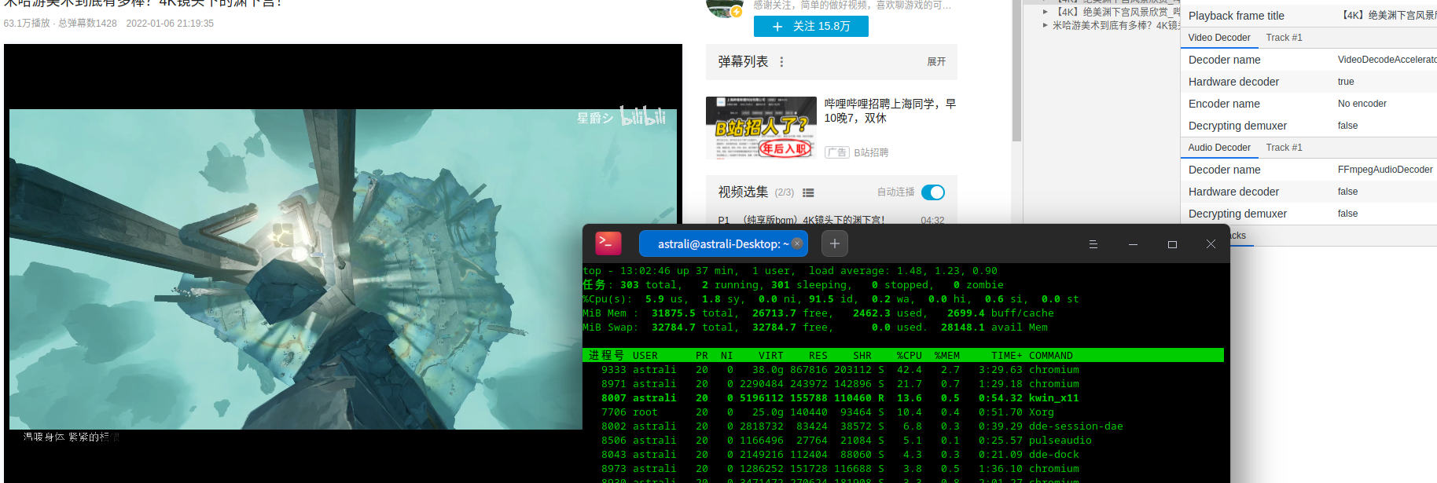Viewport: 1437px width, 483px height.
Task: Click the Playback frame title property
Action: pyautogui.click(x=1236, y=16)
